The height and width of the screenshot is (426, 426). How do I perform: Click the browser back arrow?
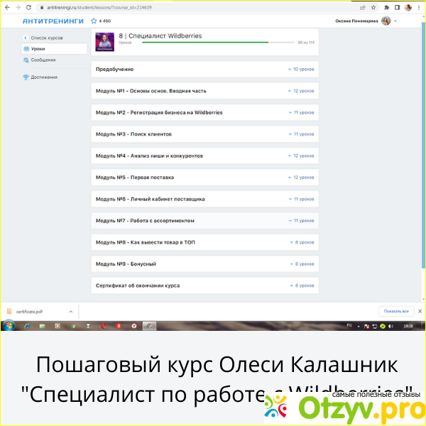tap(6, 6)
